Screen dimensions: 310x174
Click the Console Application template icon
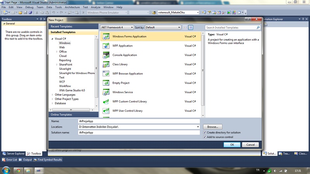pos(106,55)
